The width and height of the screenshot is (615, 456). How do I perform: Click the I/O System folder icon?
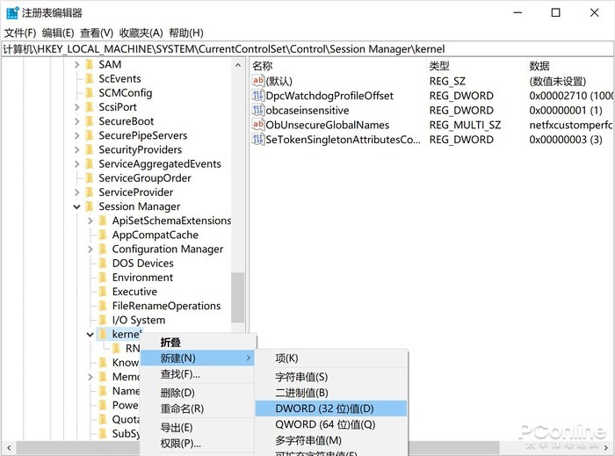(x=103, y=320)
